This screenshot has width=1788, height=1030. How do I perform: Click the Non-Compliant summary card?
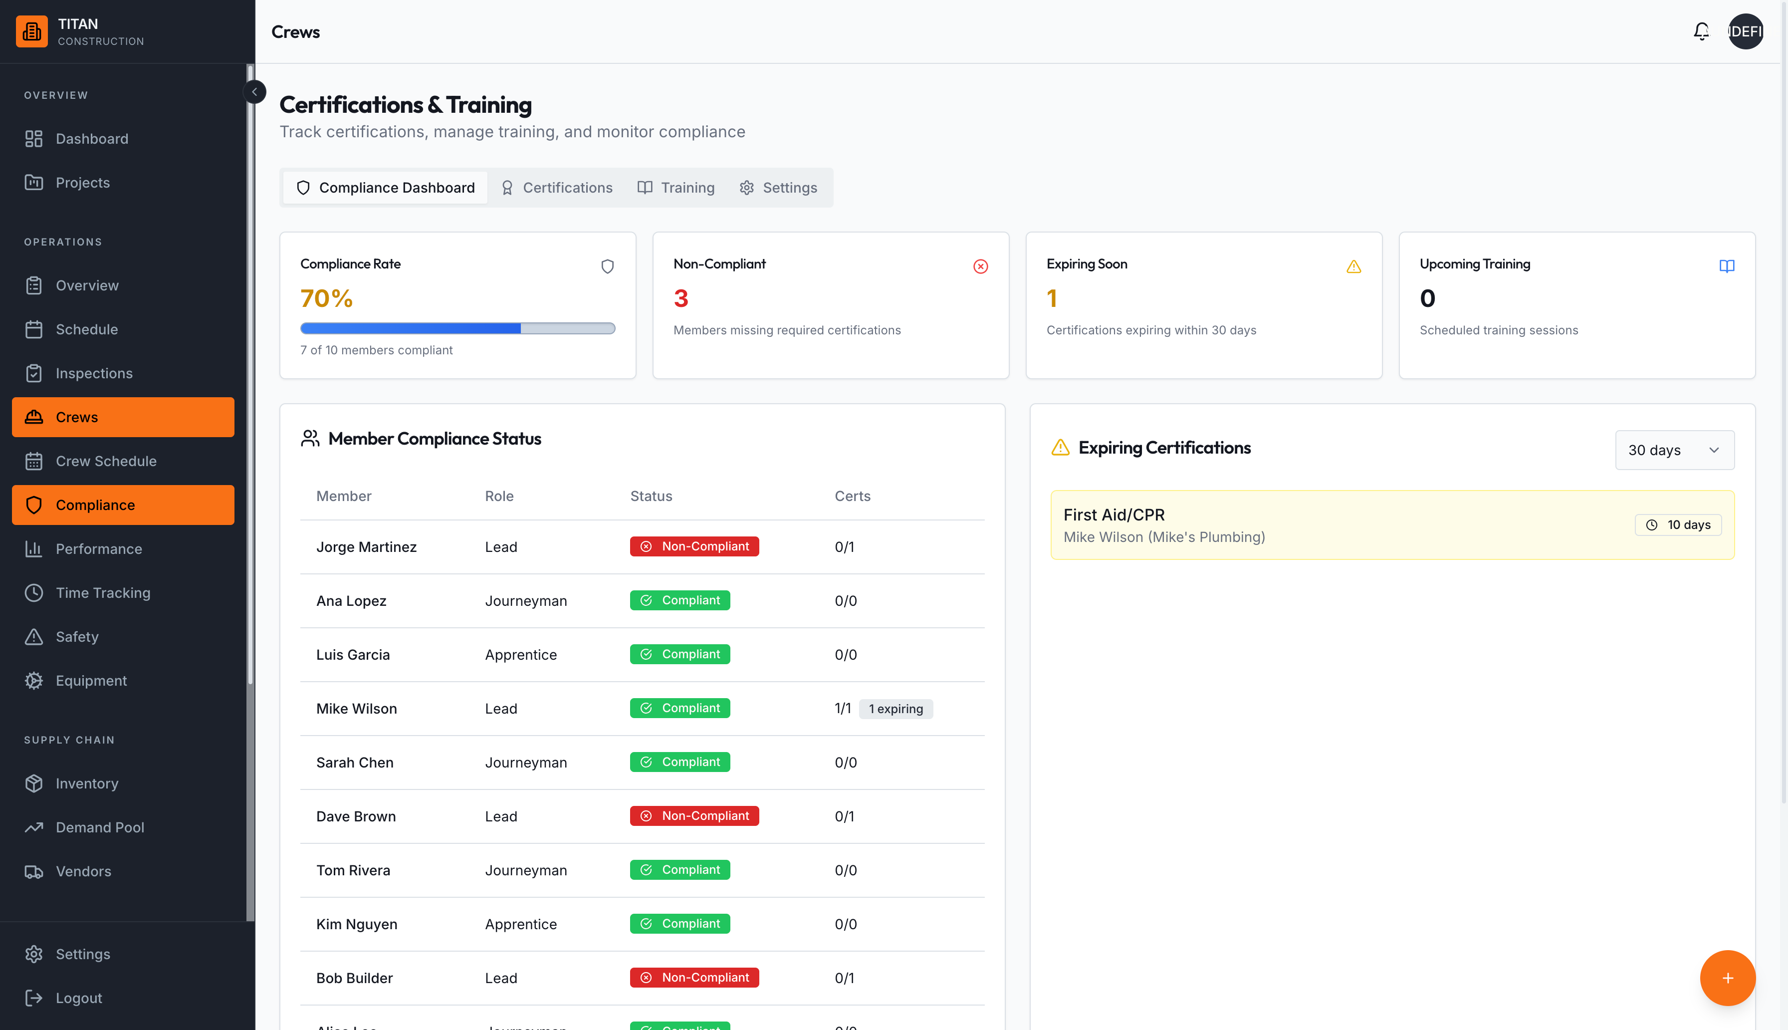tap(831, 305)
